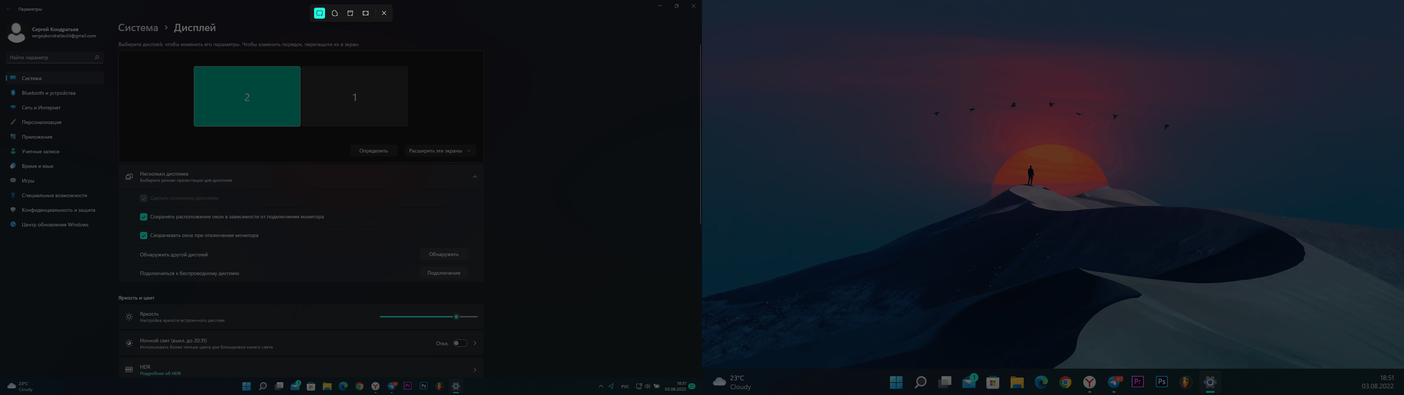
Task: Select freeform snip mode
Action: point(335,13)
